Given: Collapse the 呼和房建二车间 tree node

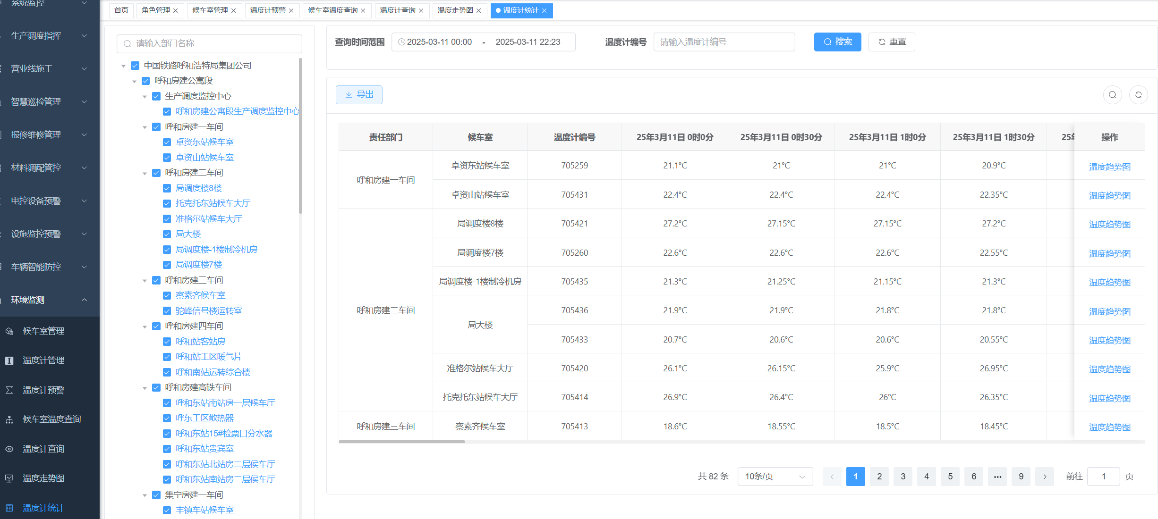Looking at the screenshot, I should point(145,173).
